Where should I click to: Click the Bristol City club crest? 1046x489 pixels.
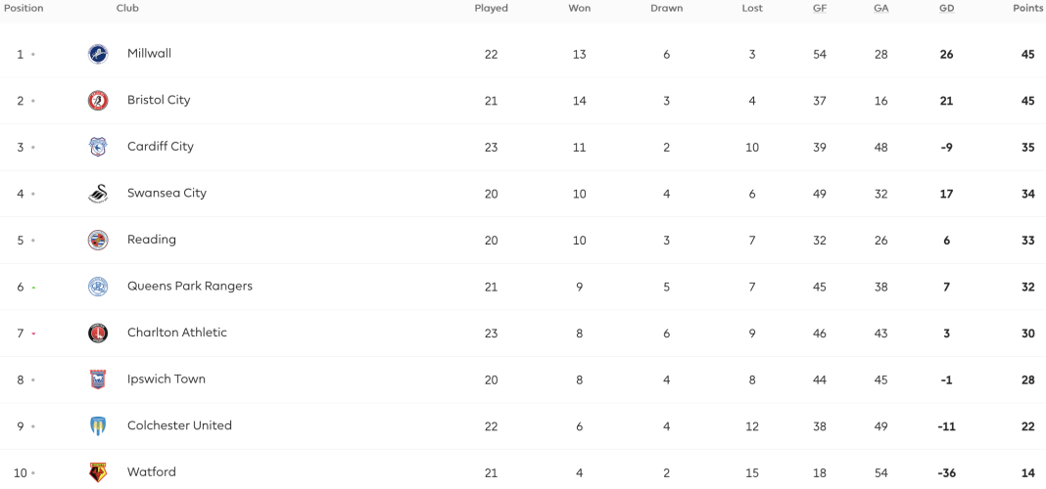click(x=98, y=101)
